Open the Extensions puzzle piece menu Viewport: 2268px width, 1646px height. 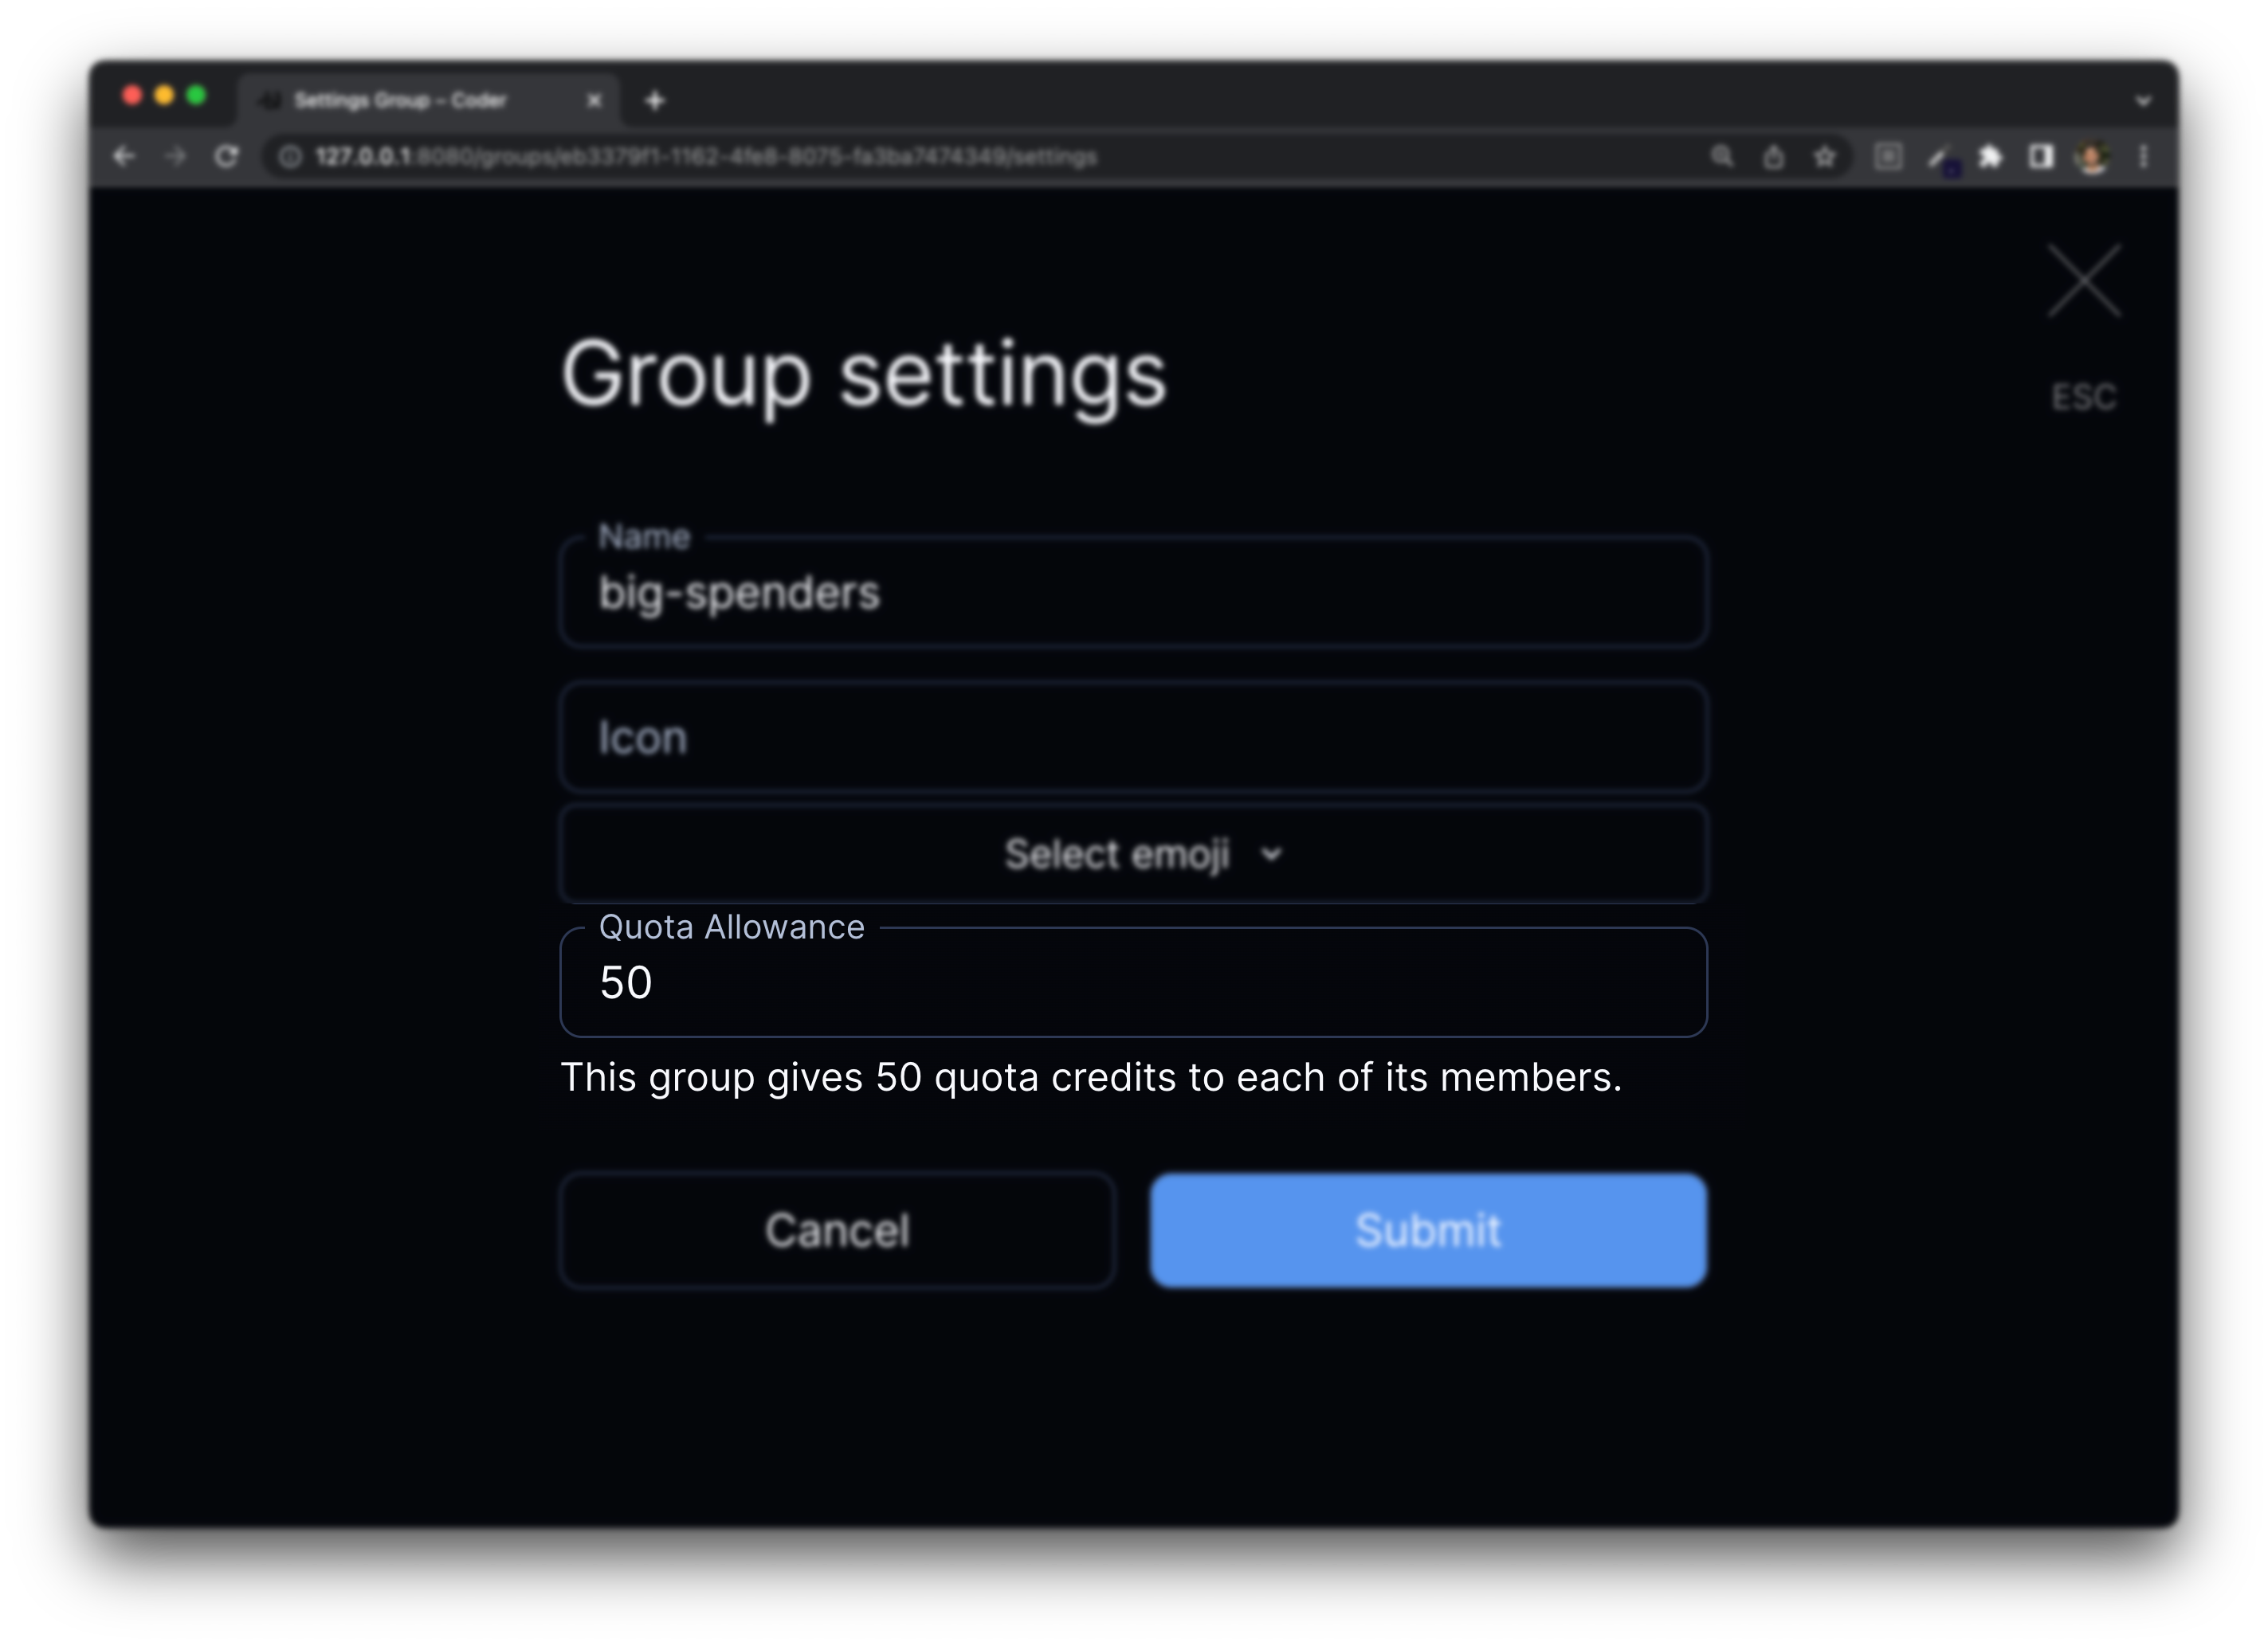[x=1990, y=157]
